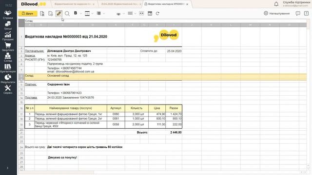Click the row lines format icon

tap(130, 13)
